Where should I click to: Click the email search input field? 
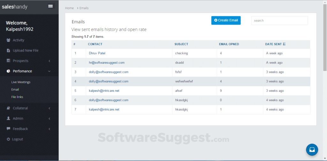click(279, 20)
